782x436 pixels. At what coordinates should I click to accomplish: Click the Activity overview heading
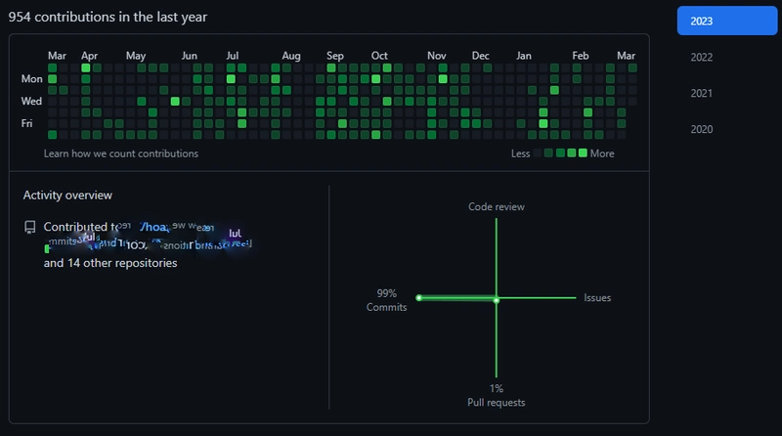coord(67,196)
